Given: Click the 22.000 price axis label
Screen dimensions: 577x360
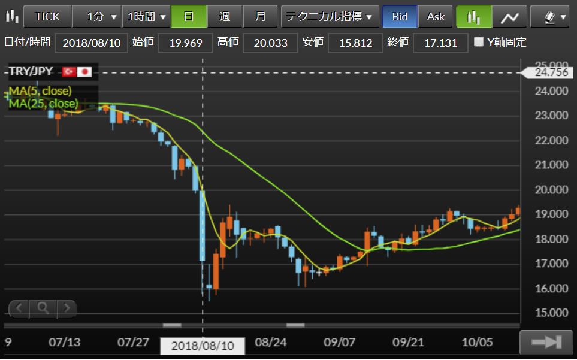Looking at the screenshot, I should click(551, 140).
